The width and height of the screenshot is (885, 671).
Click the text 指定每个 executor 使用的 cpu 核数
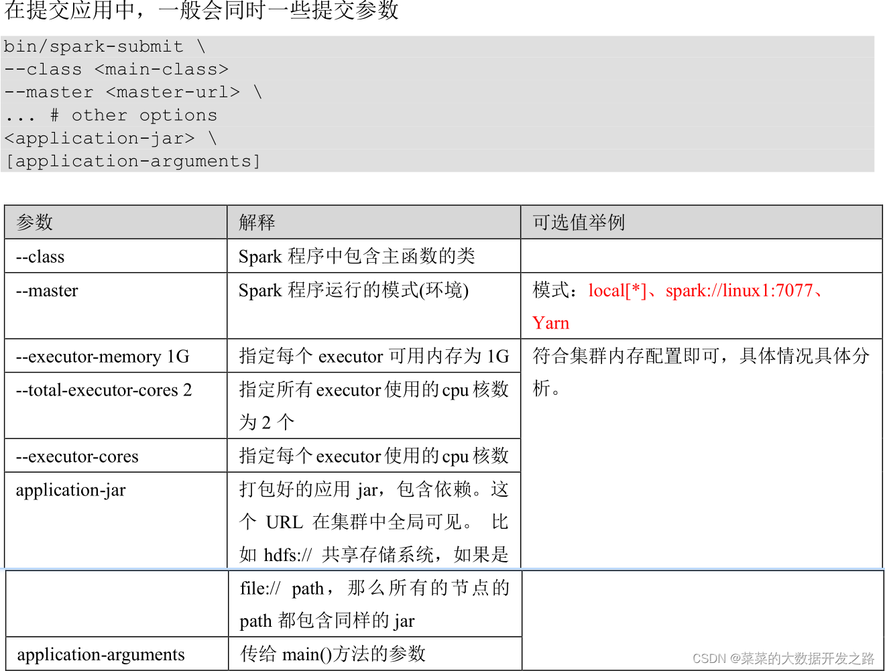click(x=374, y=456)
